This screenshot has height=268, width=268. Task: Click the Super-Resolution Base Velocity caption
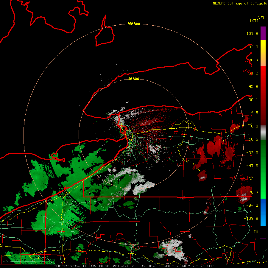134,266
